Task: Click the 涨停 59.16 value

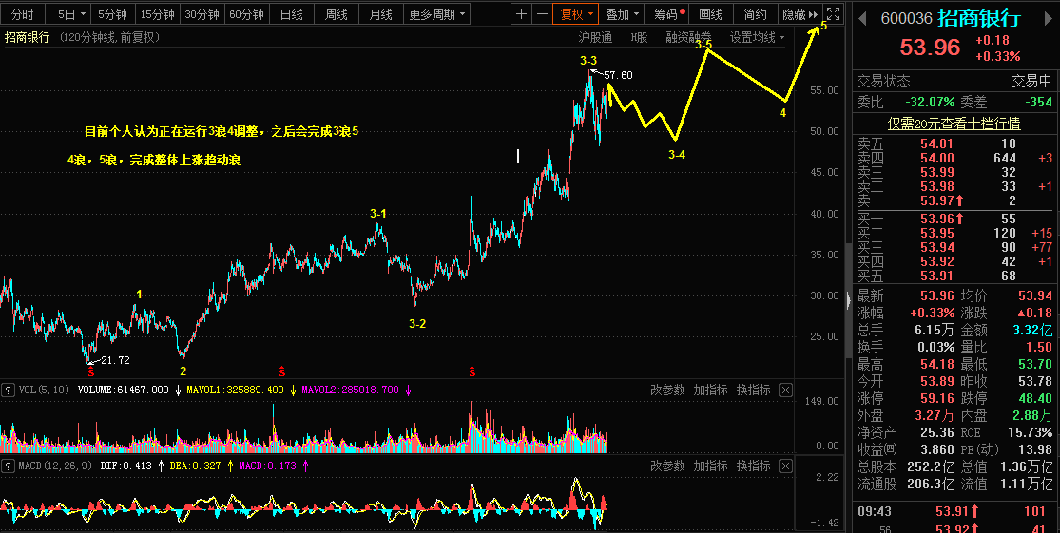Action: [x=937, y=399]
